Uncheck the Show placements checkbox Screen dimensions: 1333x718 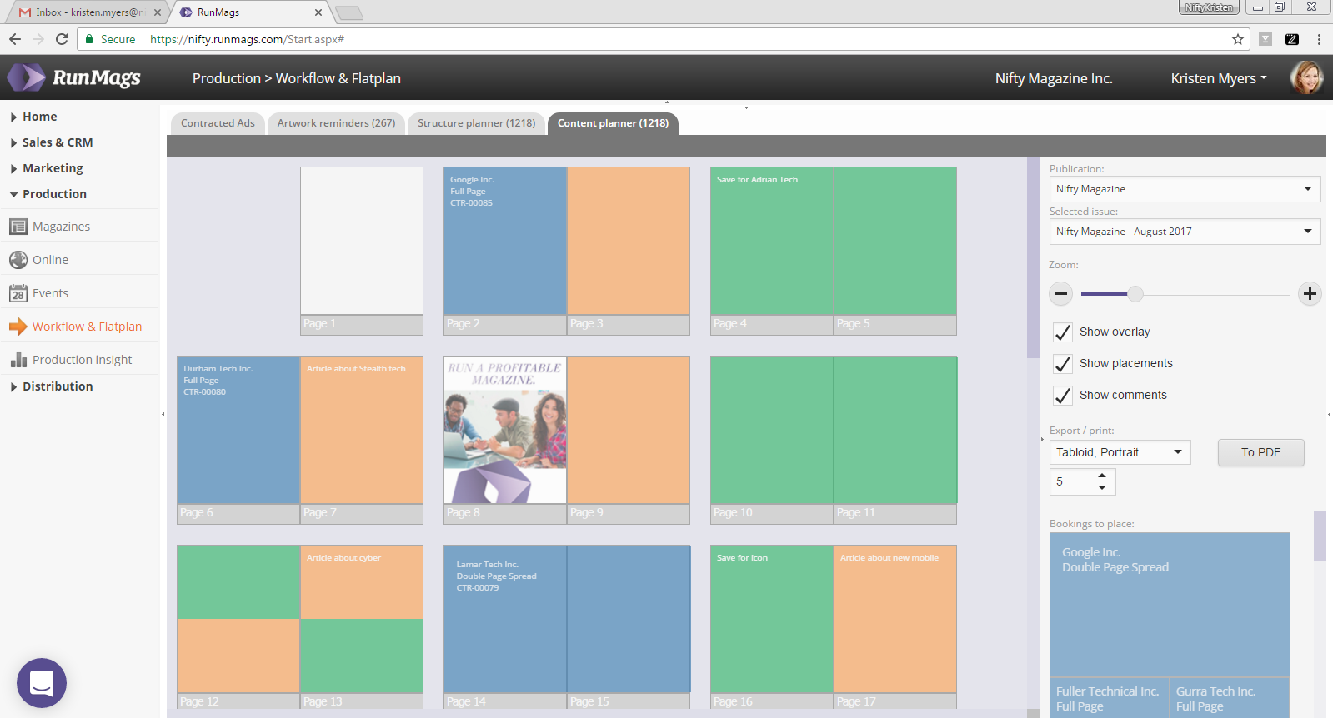click(x=1063, y=364)
